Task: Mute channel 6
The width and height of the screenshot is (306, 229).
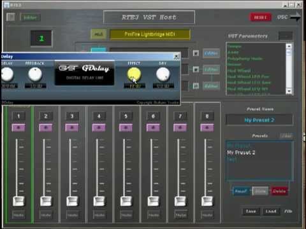Action: pyautogui.click(x=154, y=215)
